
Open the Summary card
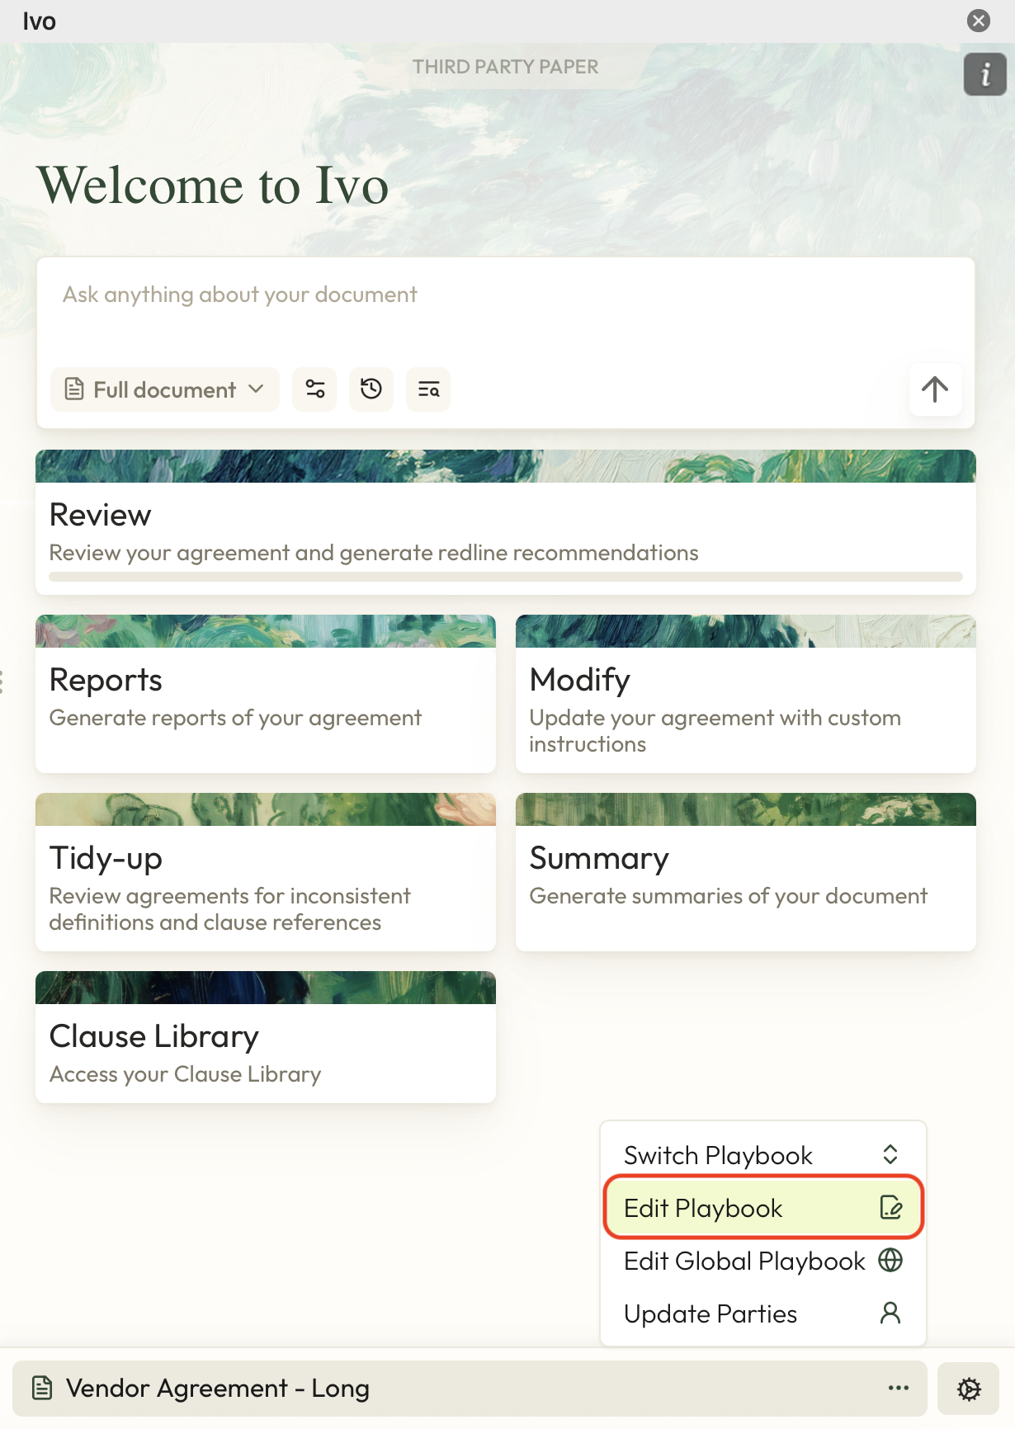click(746, 872)
